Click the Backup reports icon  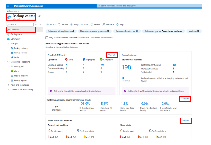(12, 81)
